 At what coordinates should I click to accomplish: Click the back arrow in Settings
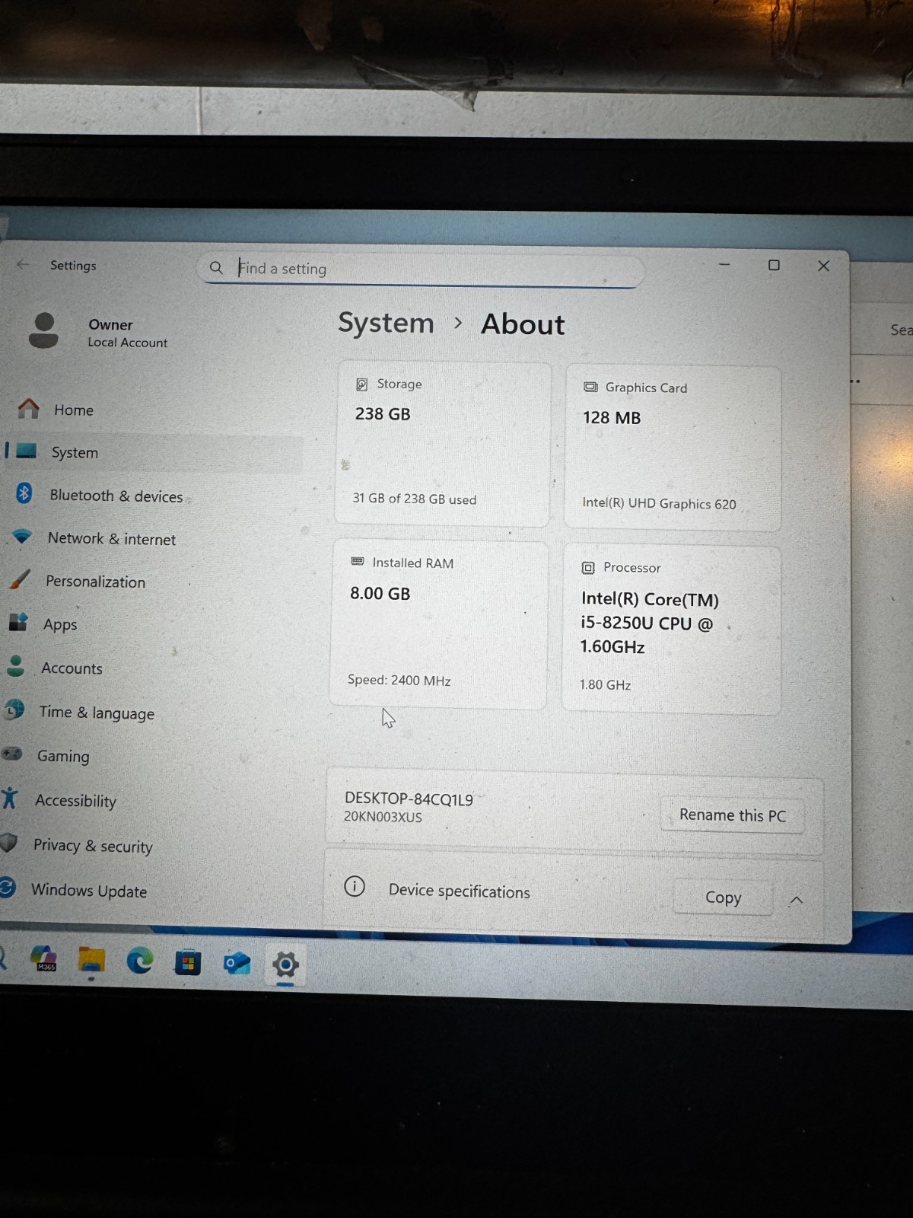point(23,264)
